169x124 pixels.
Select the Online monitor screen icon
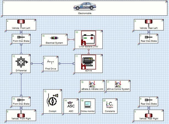[x=88, y=104]
